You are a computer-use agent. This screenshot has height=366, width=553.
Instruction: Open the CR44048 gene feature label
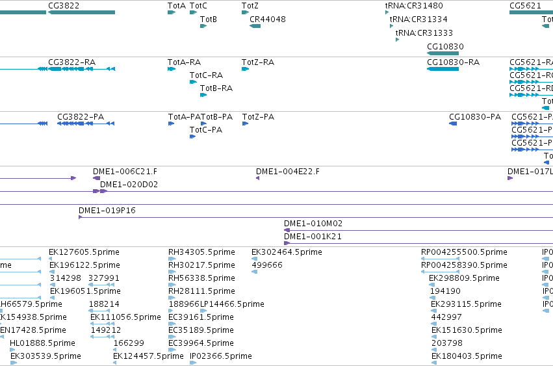coord(268,19)
